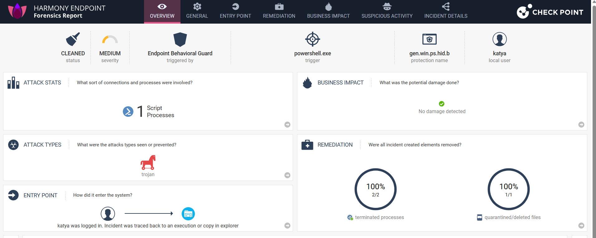This screenshot has height=238, width=596.
Task: Click the REMEDIATION panel heading
Action: [x=335, y=145]
